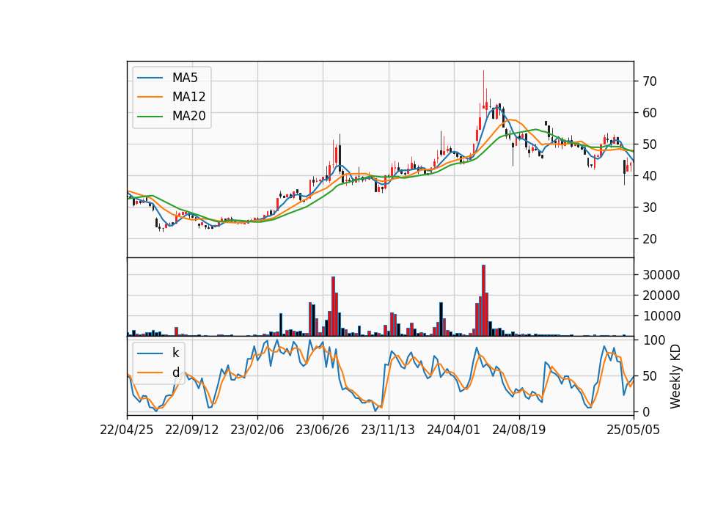This screenshot has width=704, height=506.
Task: Click the 23/02/06 date tick label
Action: (x=257, y=430)
